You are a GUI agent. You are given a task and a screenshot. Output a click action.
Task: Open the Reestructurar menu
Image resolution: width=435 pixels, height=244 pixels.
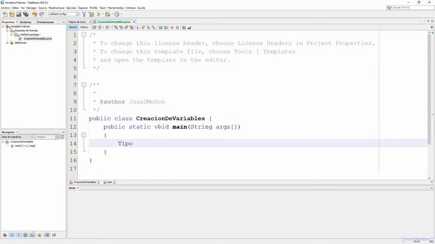[x=56, y=7]
